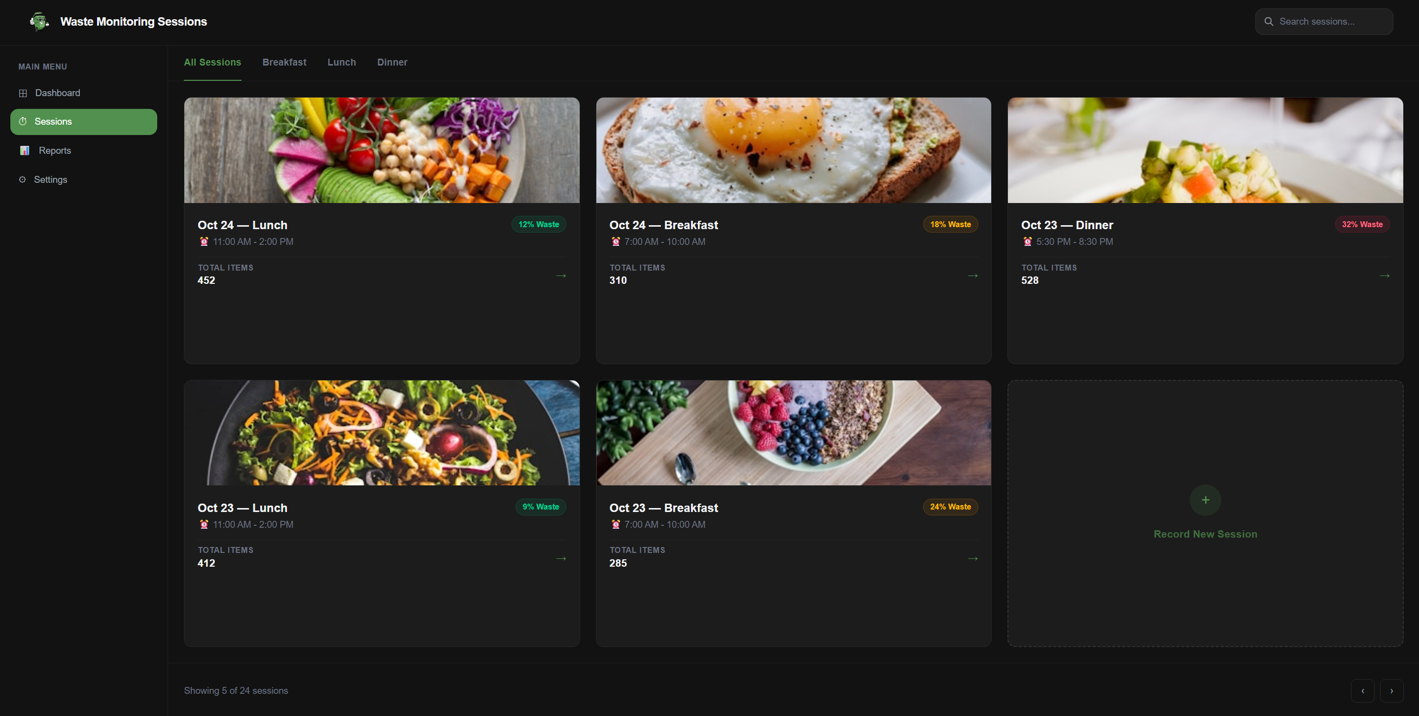Switch to the Breakfast tab
This screenshot has height=716, width=1419.
click(x=284, y=62)
